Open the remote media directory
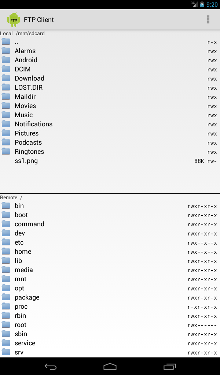This screenshot has width=220, height=375. click(24, 270)
